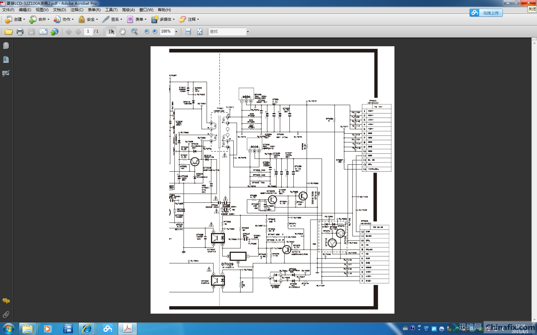Open Internet Explorer from the taskbar
Viewport: 537px width, 335px height.
pyautogui.click(x=87, y=329)
